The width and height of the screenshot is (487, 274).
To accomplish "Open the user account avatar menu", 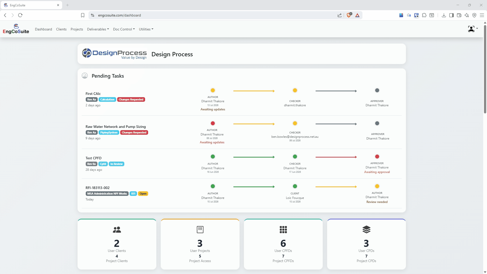I will (473, 29).
